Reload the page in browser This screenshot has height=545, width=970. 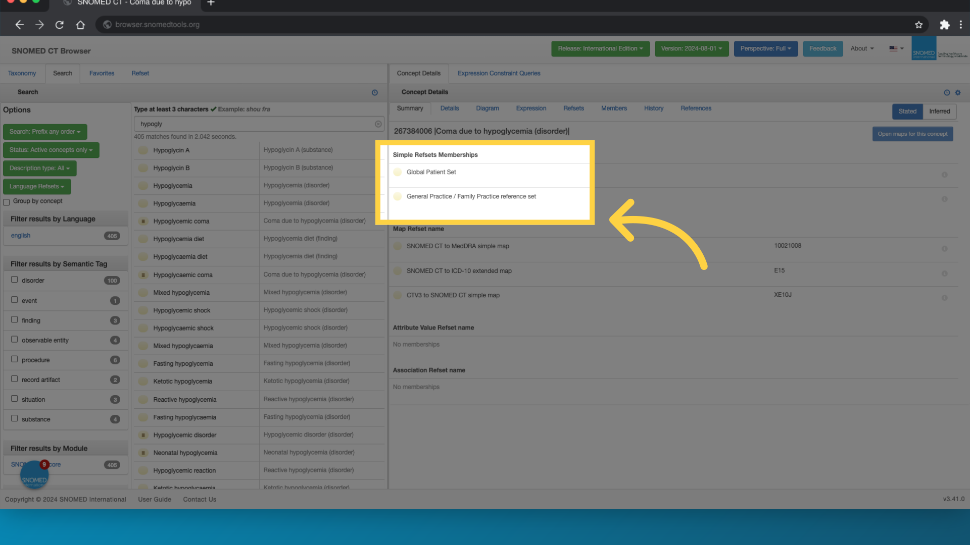click(x=60, y=25)
